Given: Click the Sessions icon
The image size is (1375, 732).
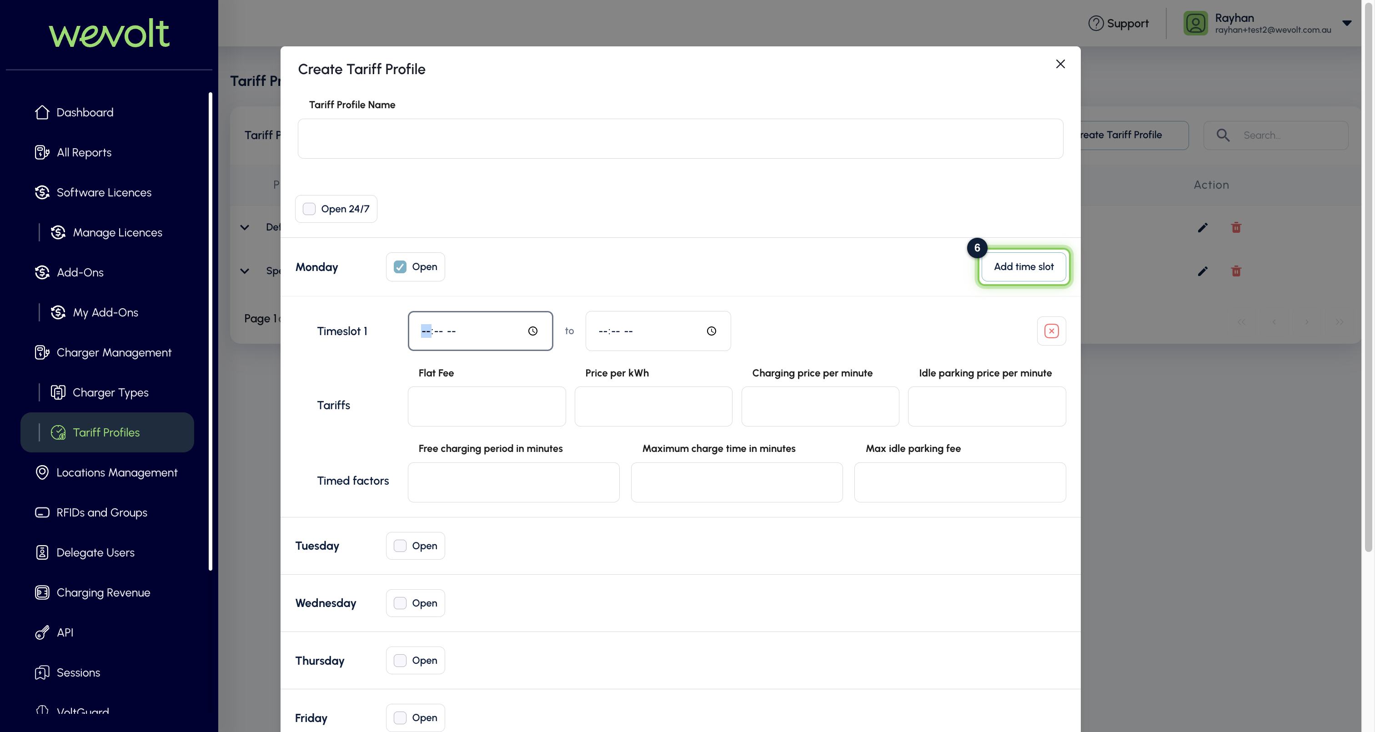Looking at the screenshot, I should [42, 673].
